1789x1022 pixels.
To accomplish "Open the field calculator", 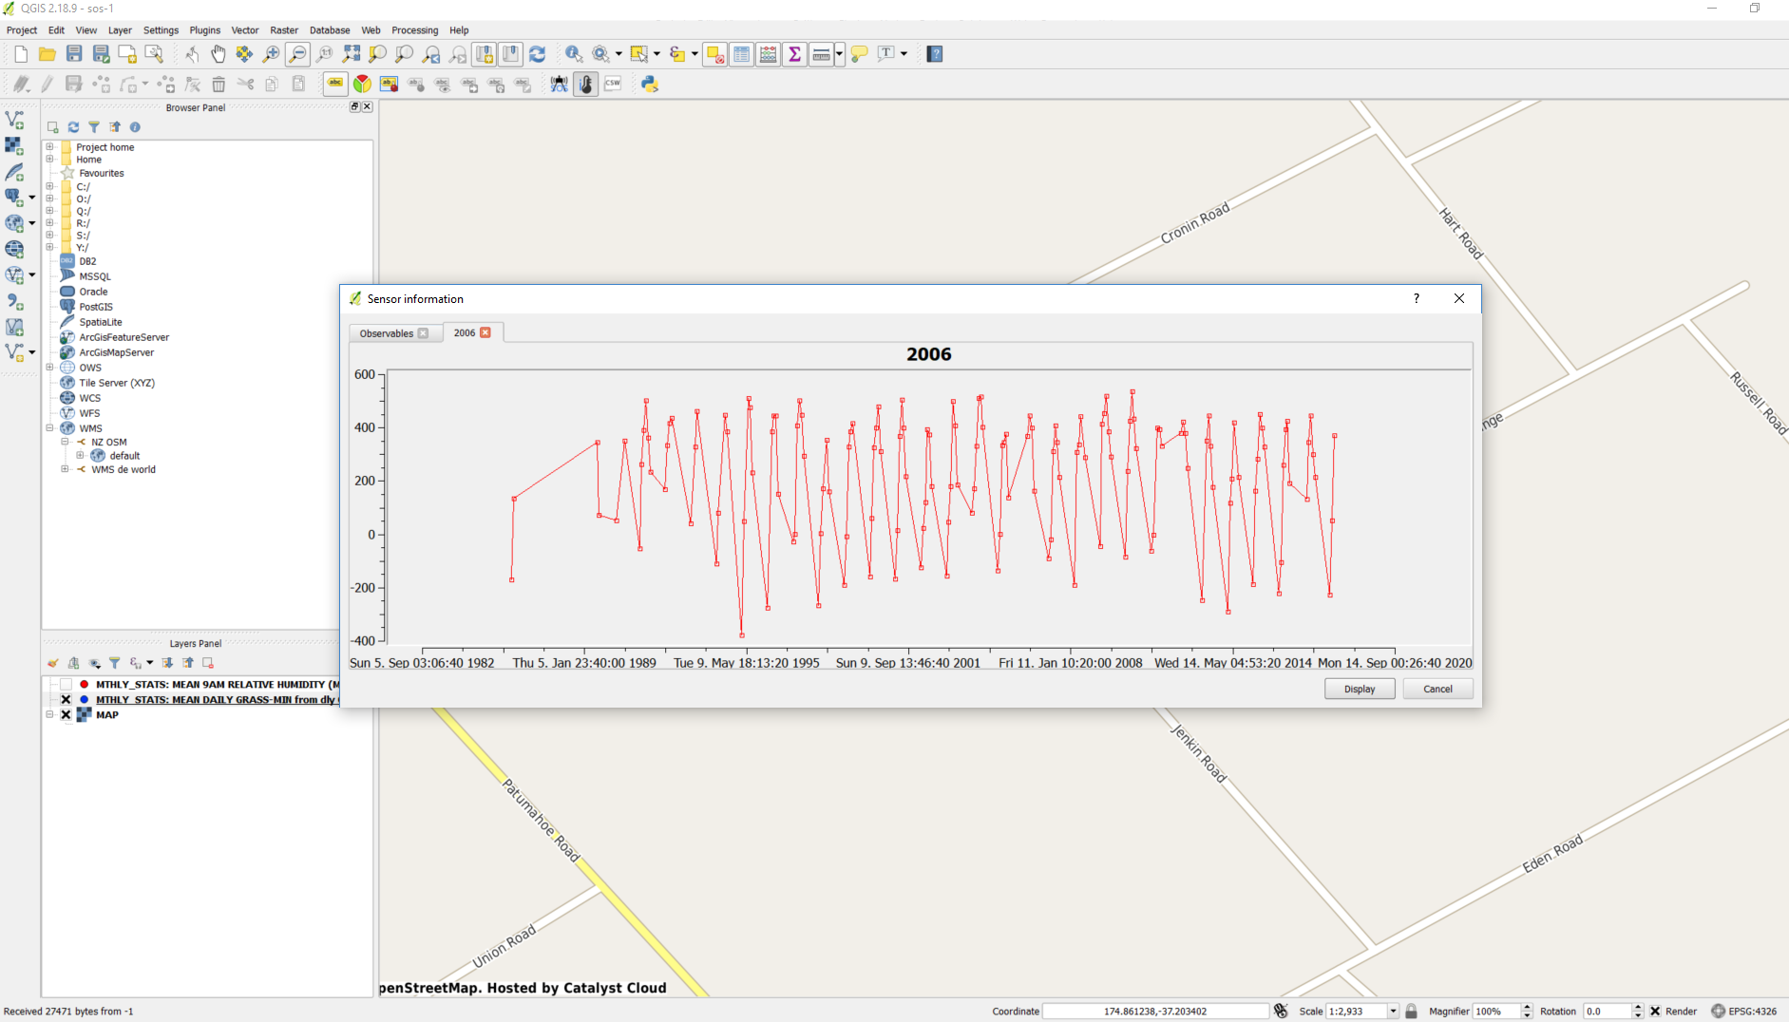I will coord(769,54).
